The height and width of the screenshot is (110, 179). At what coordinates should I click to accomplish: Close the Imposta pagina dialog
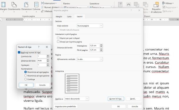tap(139, 10)
